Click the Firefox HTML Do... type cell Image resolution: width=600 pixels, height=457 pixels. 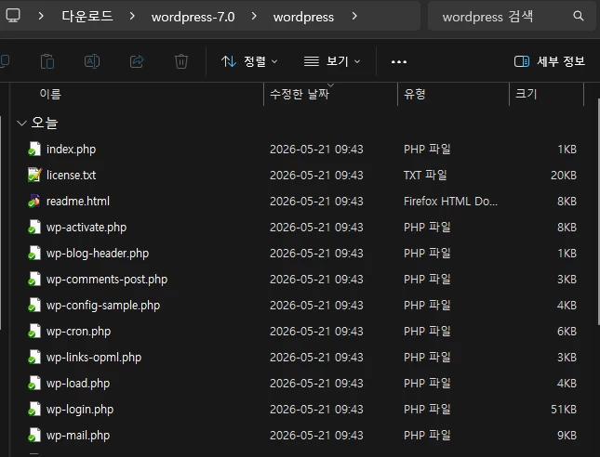450,201
